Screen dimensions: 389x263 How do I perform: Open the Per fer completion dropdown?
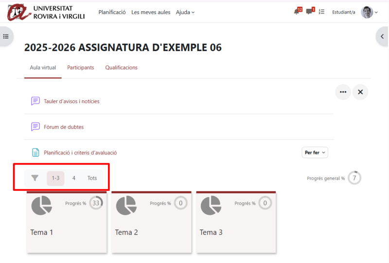coord(315,152)
